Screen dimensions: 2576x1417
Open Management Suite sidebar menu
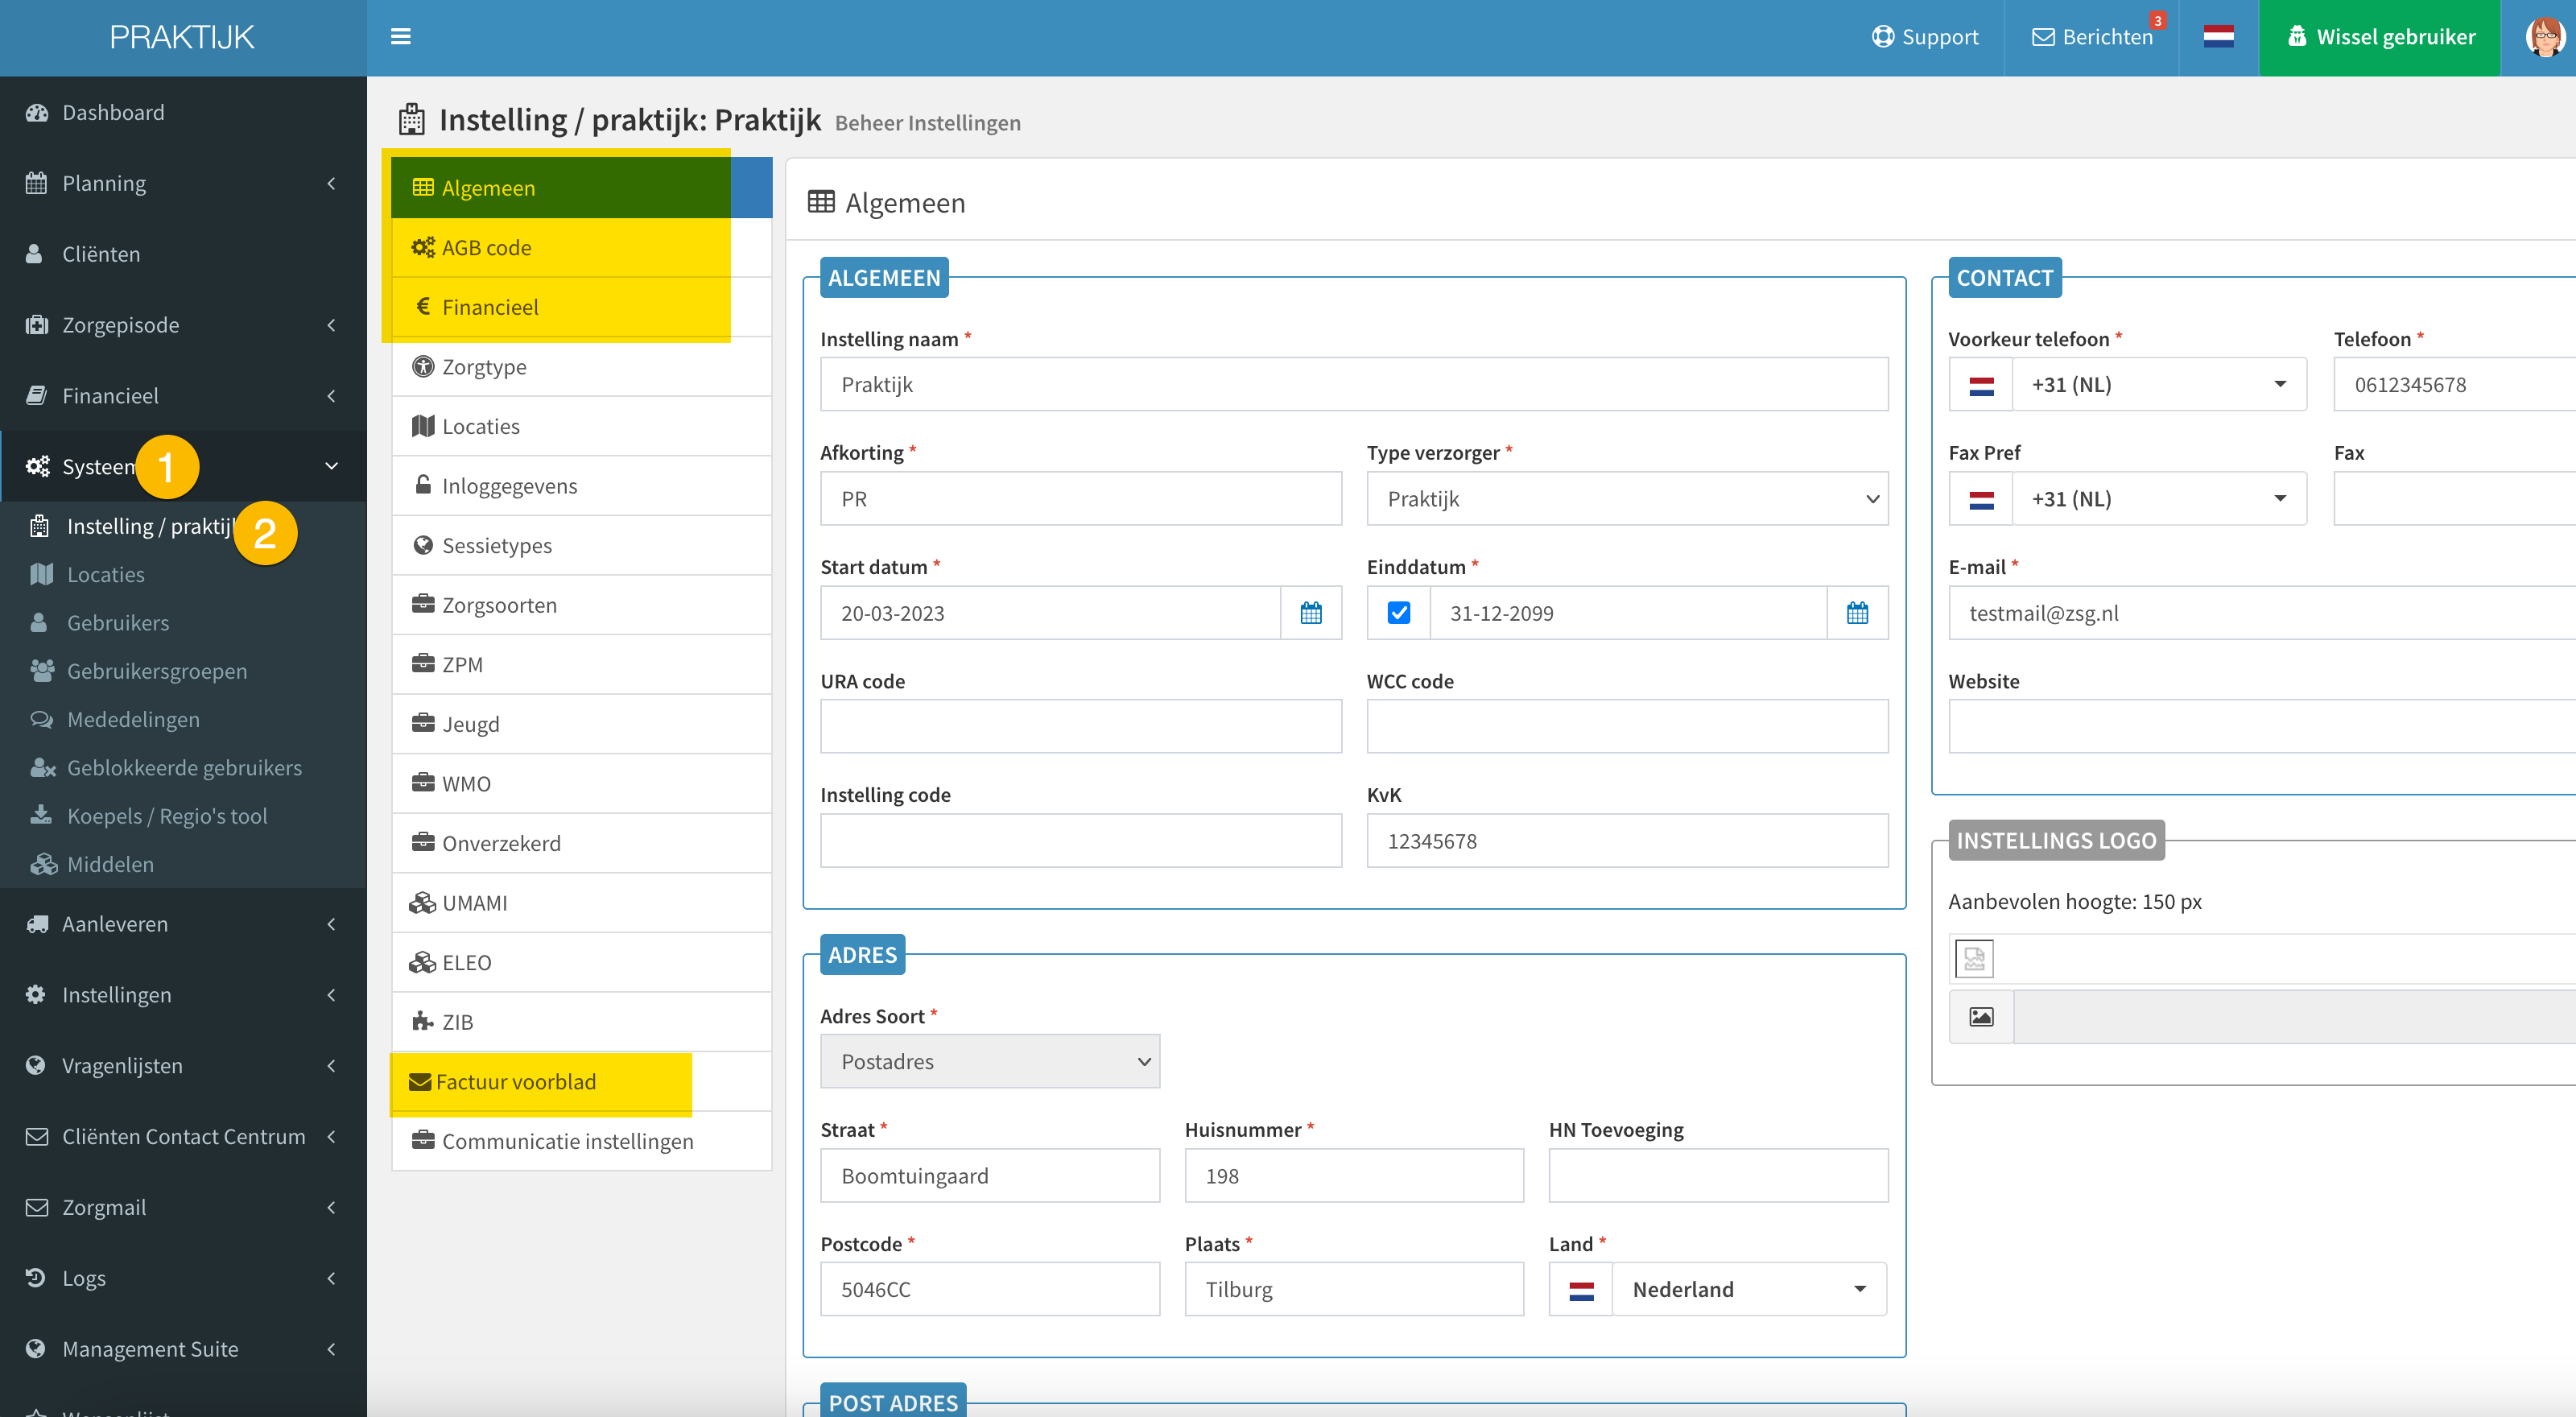[x=183, y=1349]
